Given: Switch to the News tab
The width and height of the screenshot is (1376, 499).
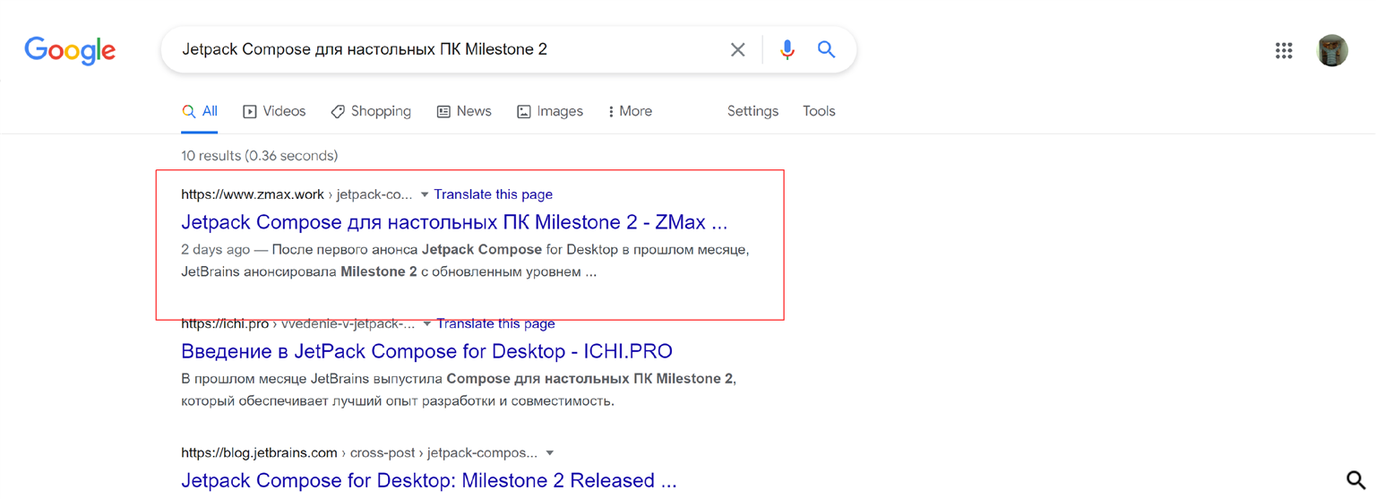Looking at the screenshot, I should coord(464,111).
